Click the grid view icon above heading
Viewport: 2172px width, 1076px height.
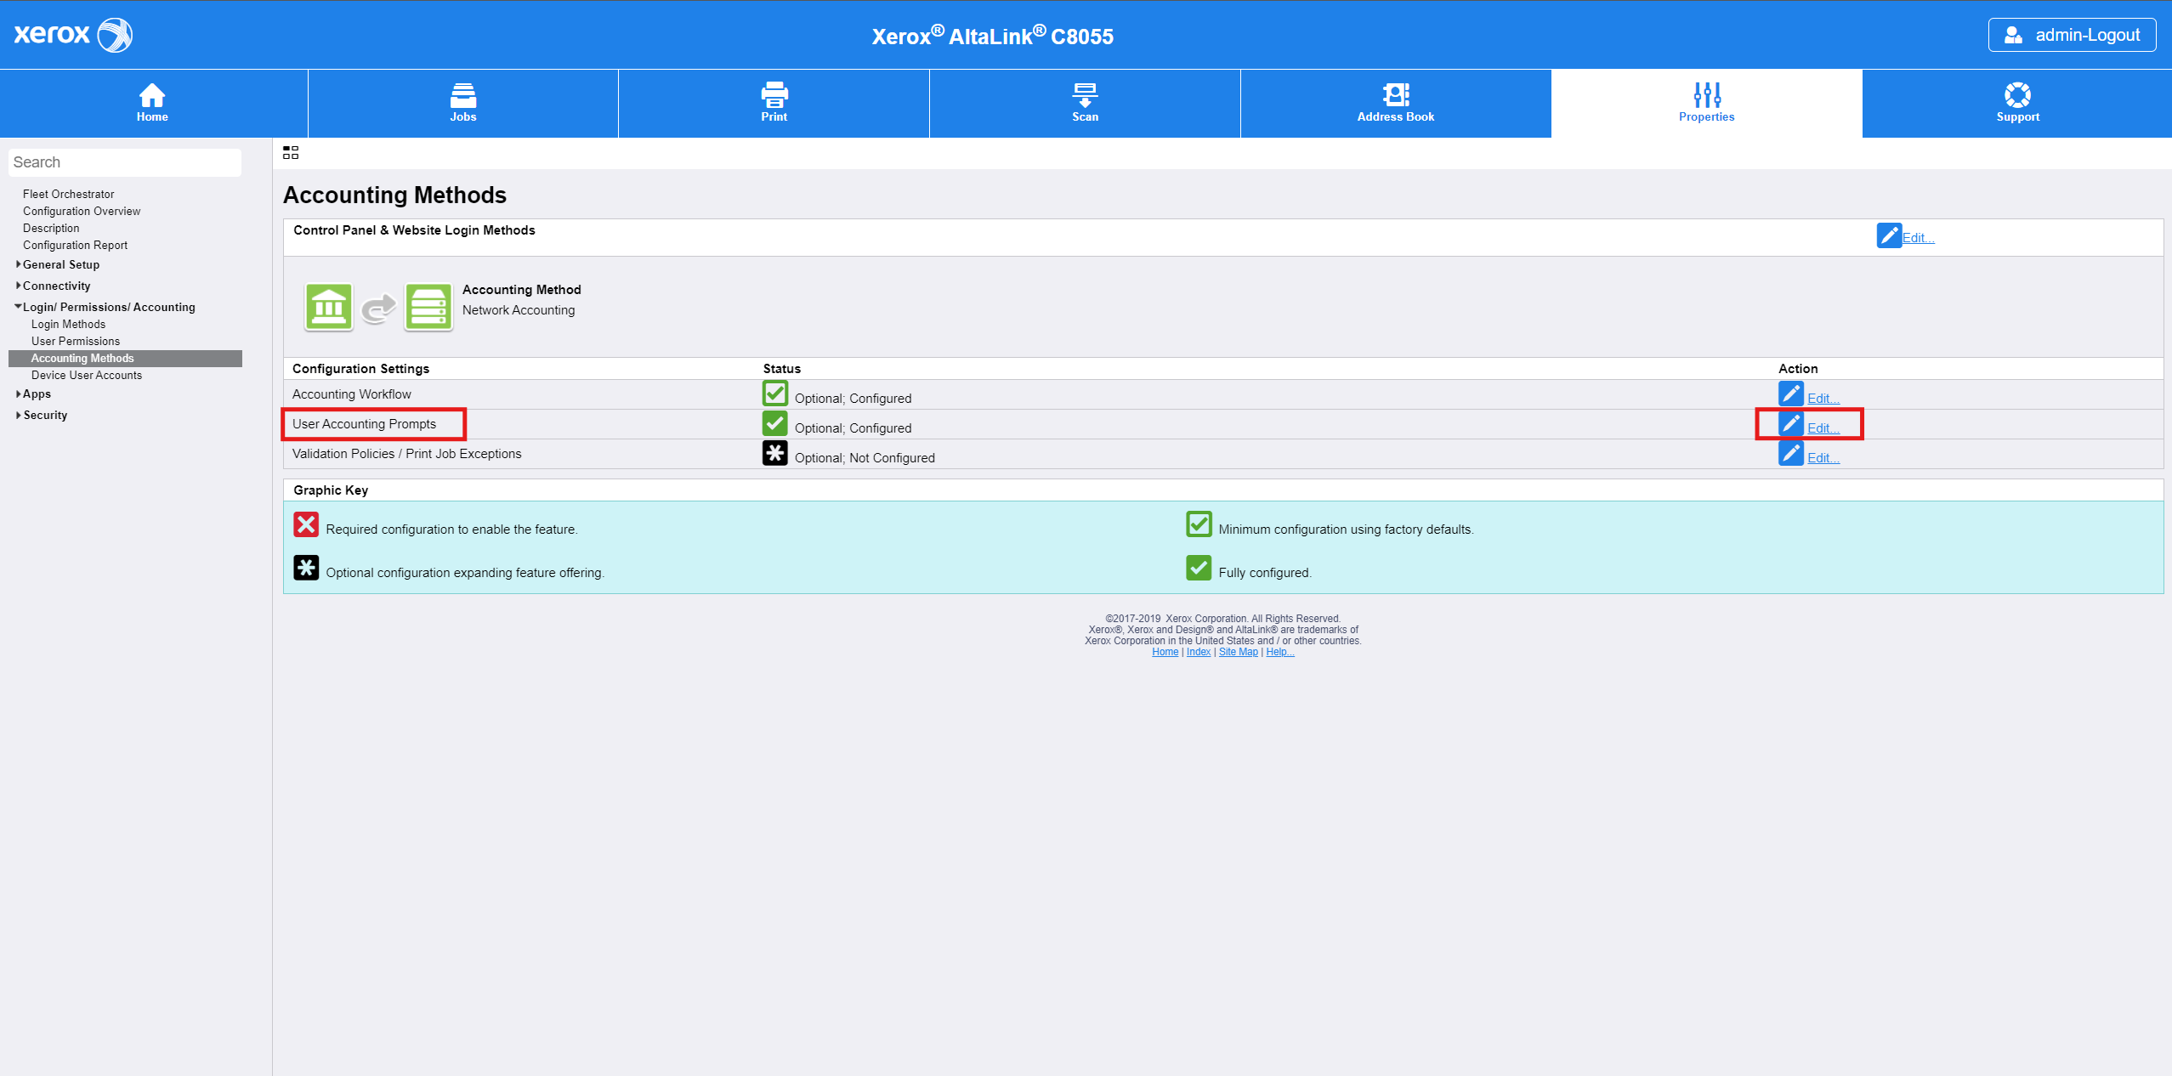pos(291,153)
